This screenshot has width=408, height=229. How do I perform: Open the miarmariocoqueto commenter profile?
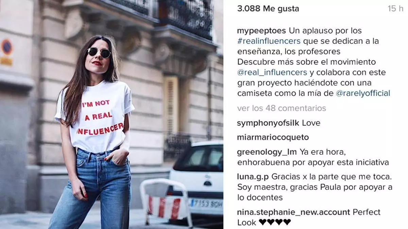(273, 137)
